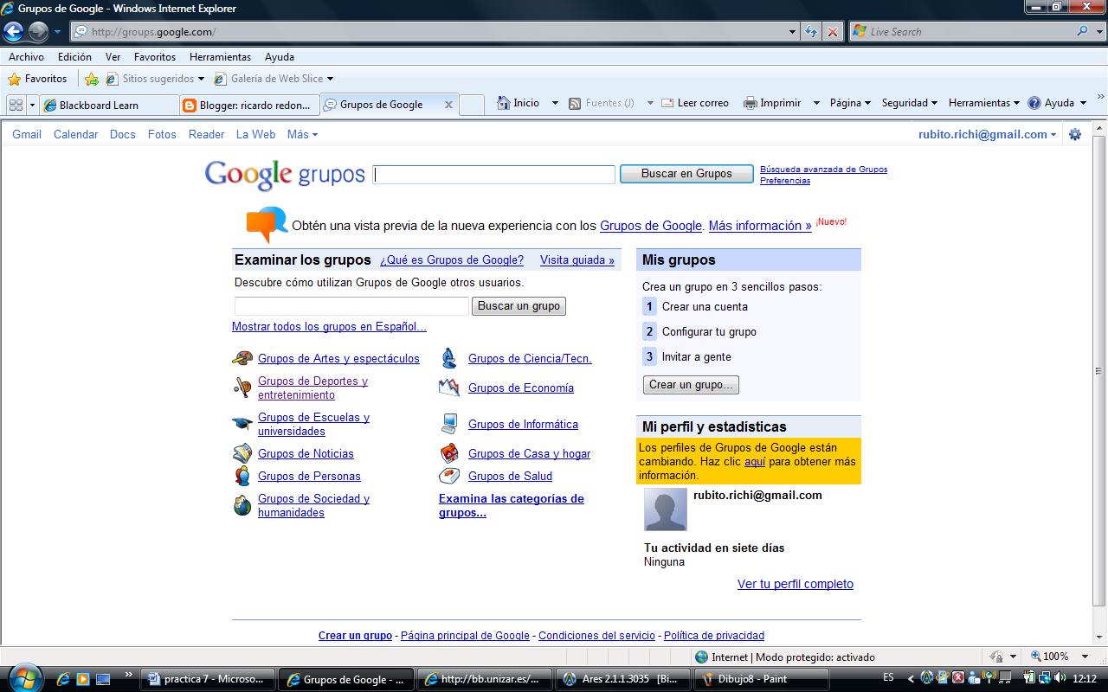Image resolution: width=1108 pixels, height=692 pixels.
Task: Click inside the group search input field
Action: (x=351, y=306)
